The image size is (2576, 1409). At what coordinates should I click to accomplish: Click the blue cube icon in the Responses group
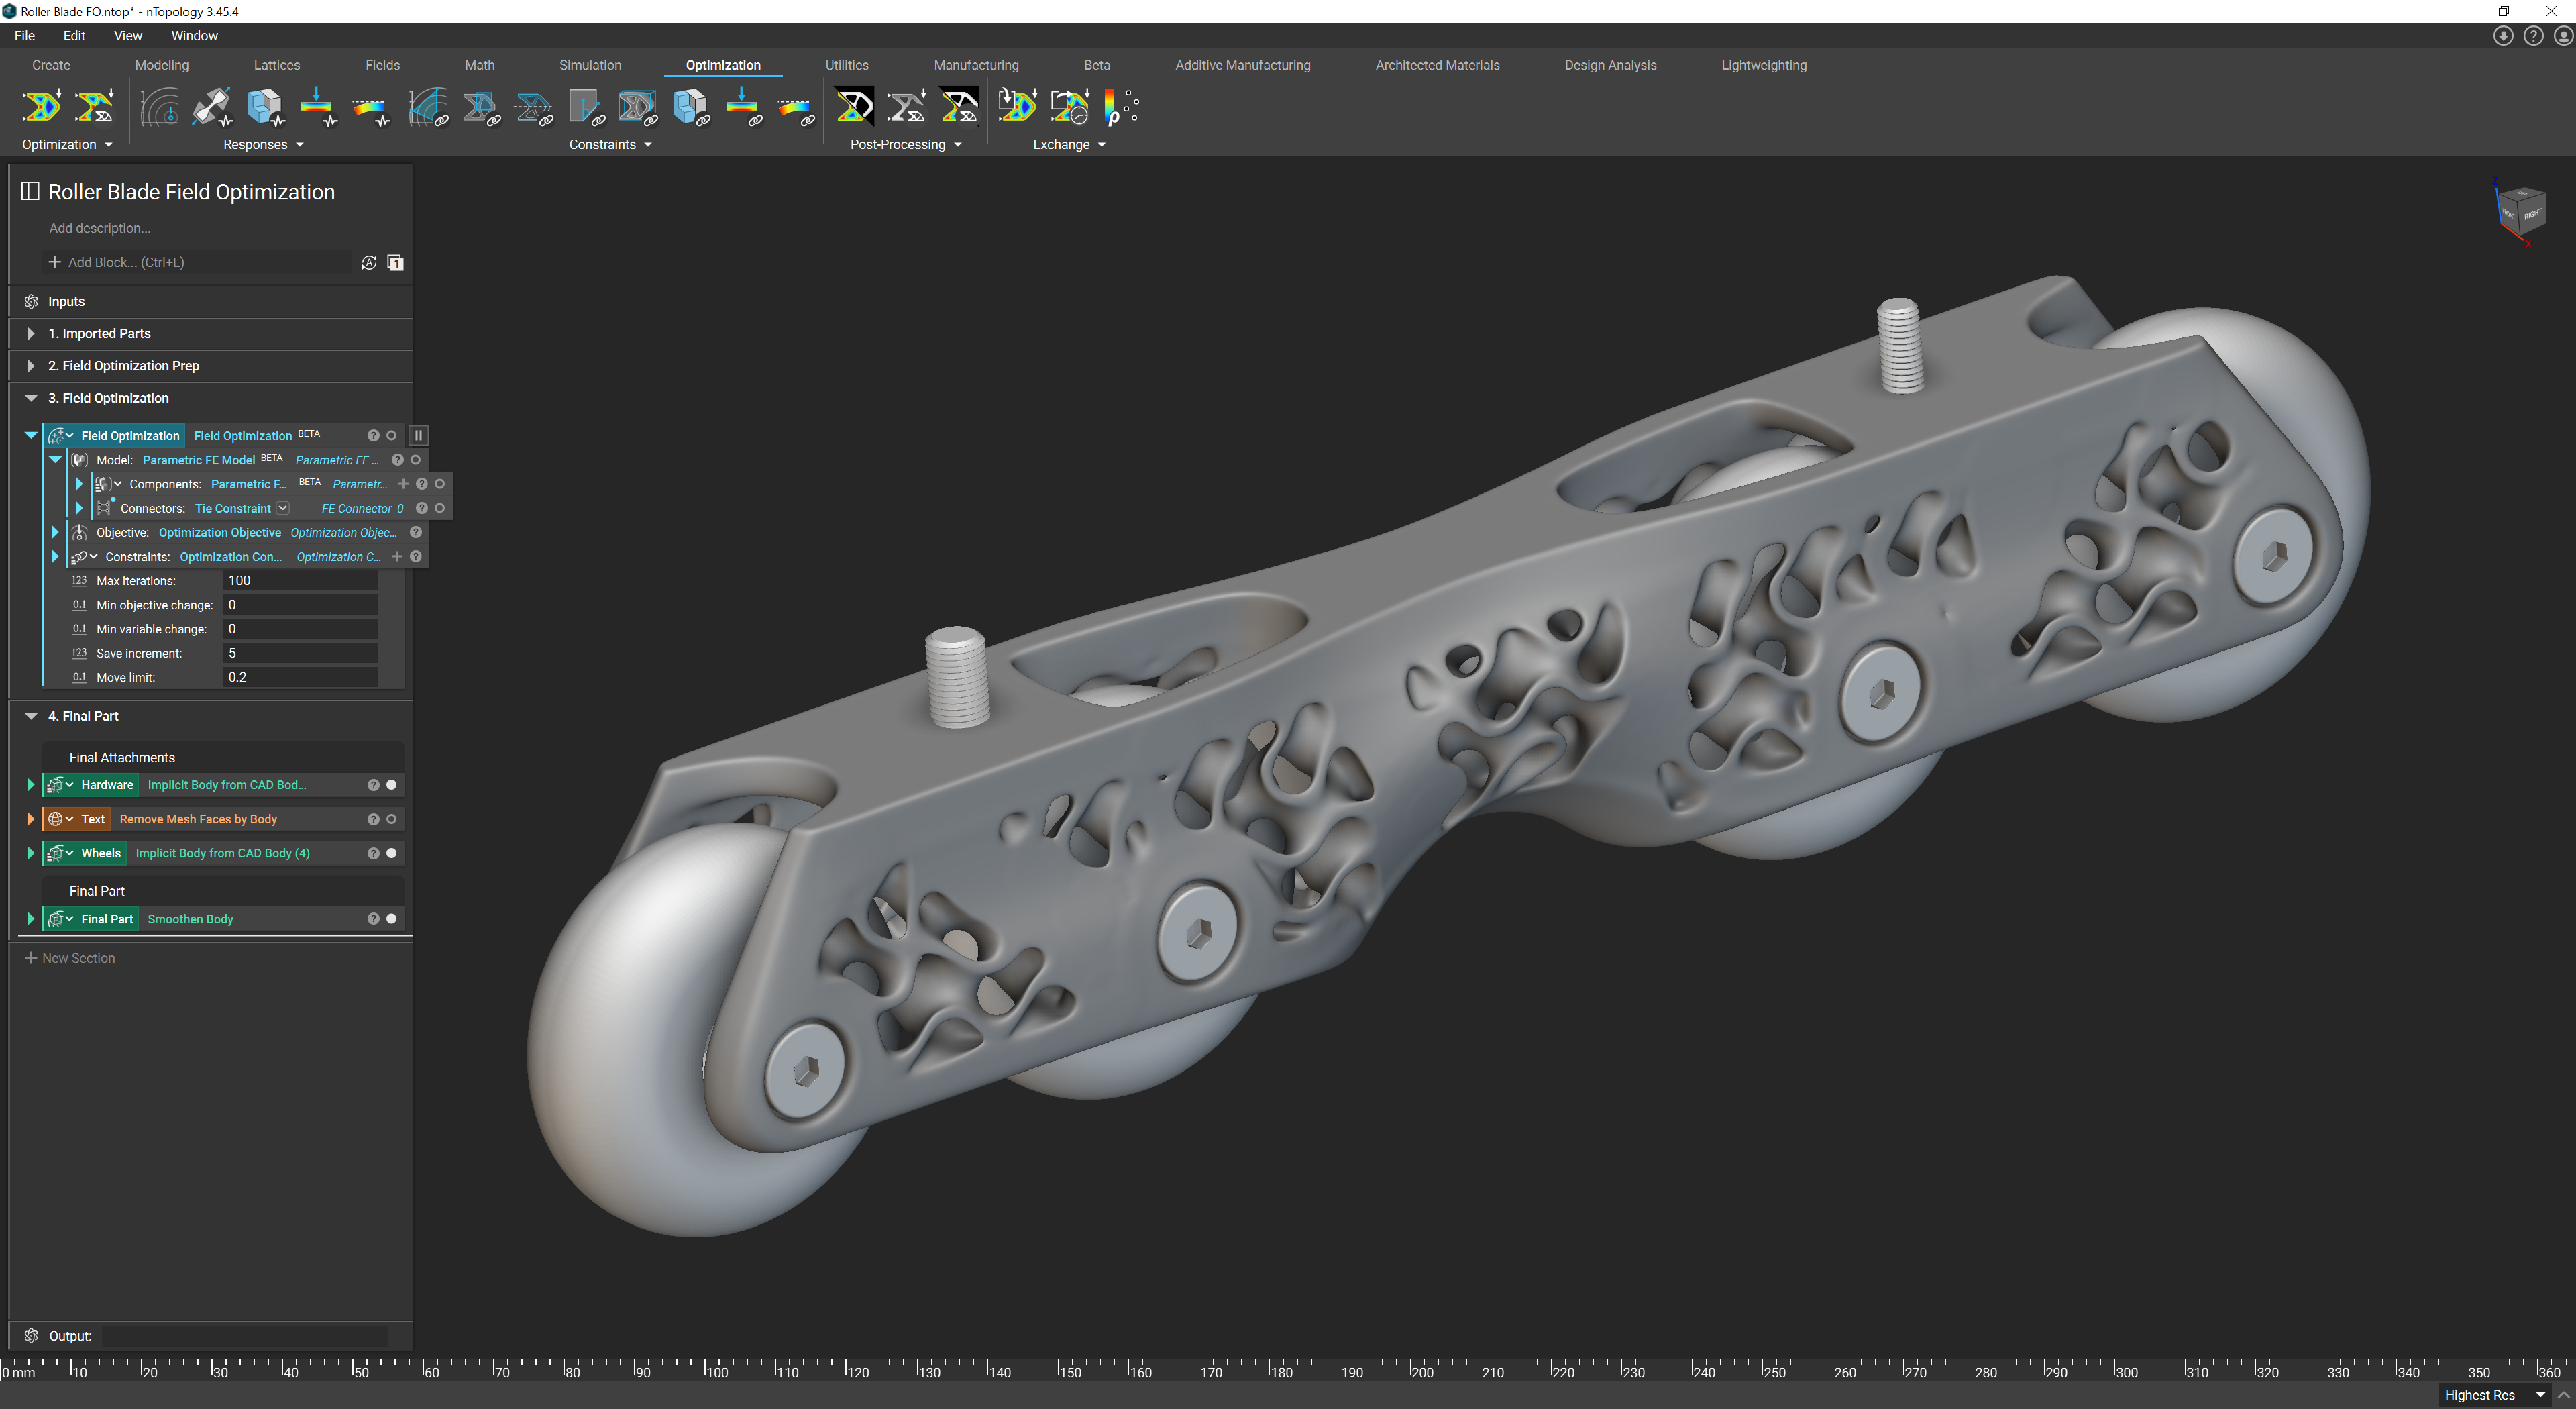tap(265, 106)
